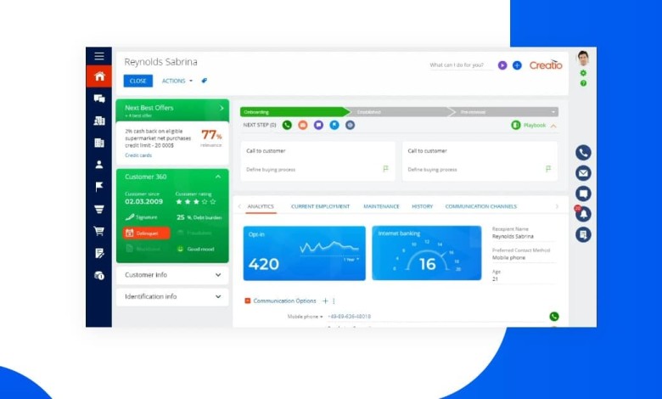Open the green help question icon
Viewport: 662px width, 399px height.
point(583,83)
